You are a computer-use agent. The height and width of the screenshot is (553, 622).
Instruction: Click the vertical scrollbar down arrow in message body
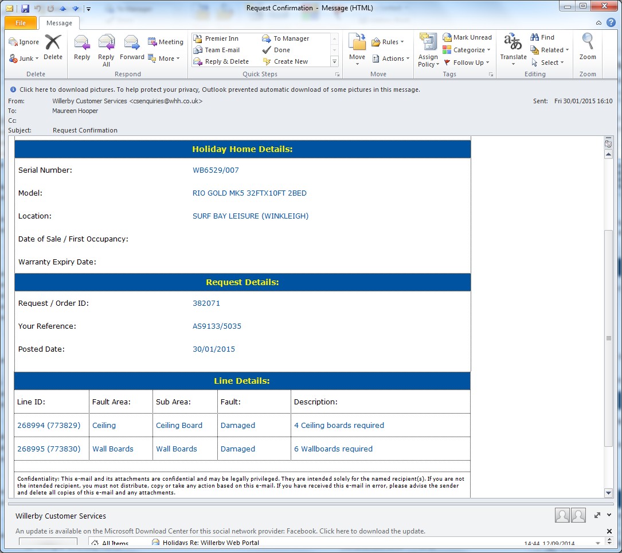608,493
